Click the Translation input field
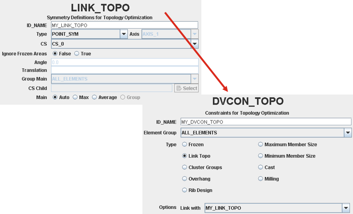353x214 pixels. [124, 70]
